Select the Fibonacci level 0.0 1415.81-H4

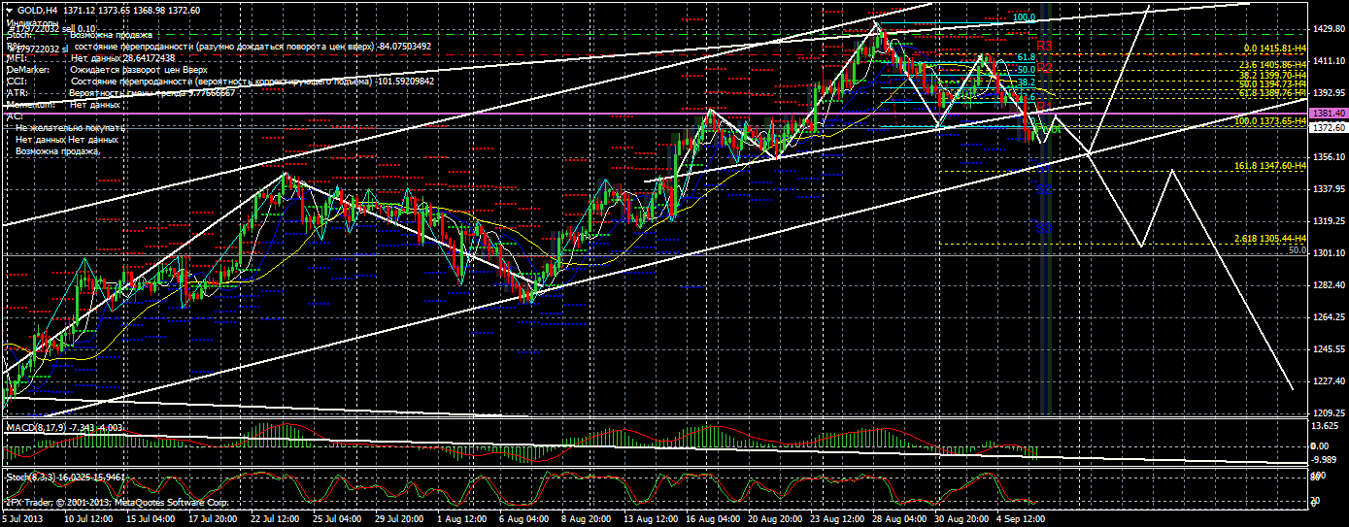[x=1273, y=48]
